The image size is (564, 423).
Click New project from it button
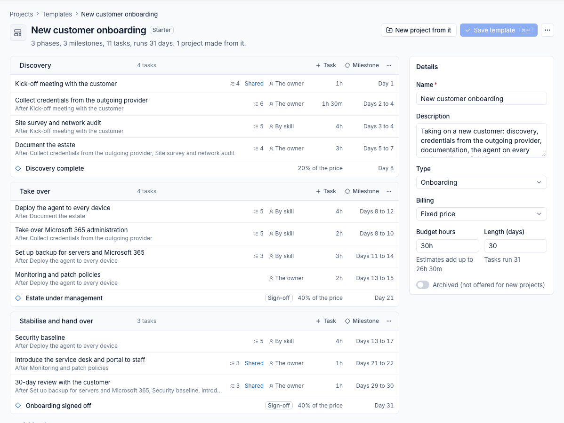point(419,30)
